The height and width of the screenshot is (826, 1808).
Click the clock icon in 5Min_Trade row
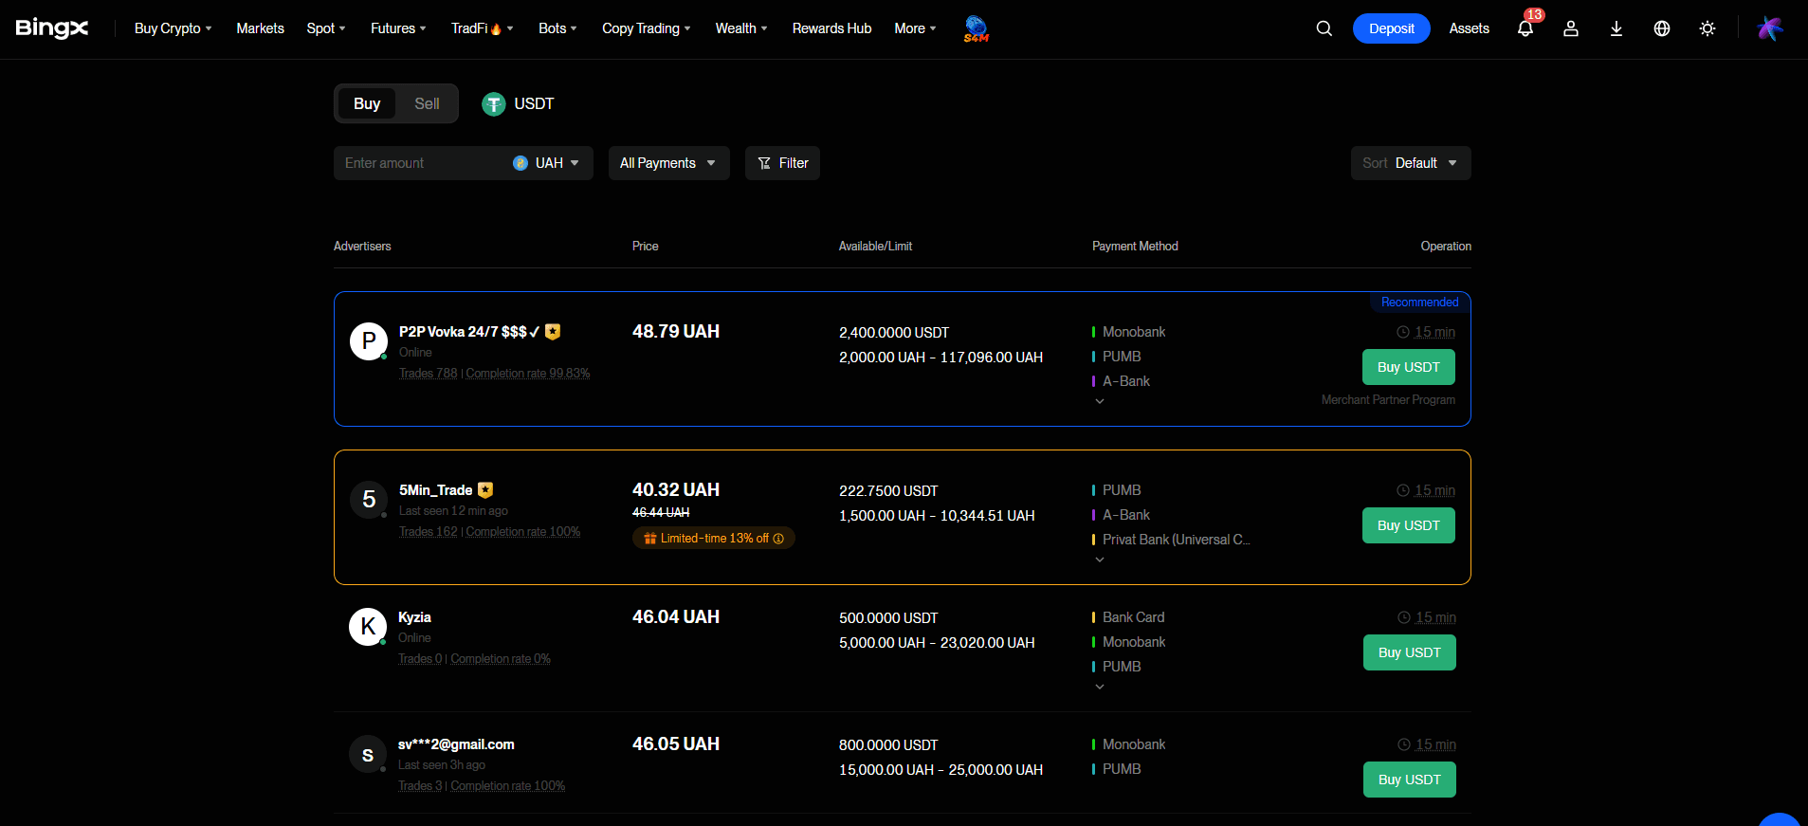point(1403,490)
